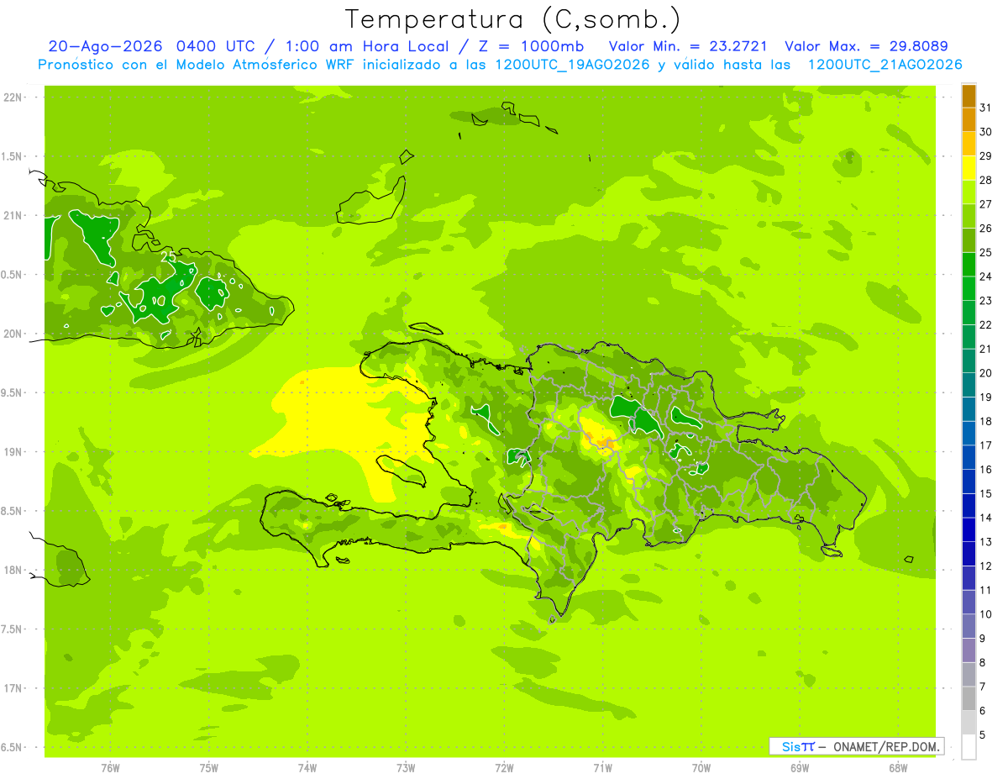The width and height of the screenshot is (1008, 779).
Task: Click legend value "25" on the color scale
Action: pos(986,252)
